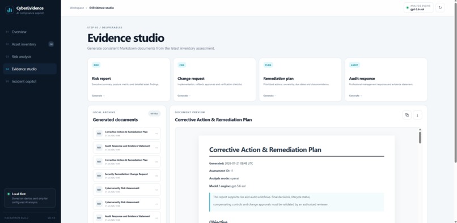
Task: Click the Risk report card title
Action: point(101,79)
